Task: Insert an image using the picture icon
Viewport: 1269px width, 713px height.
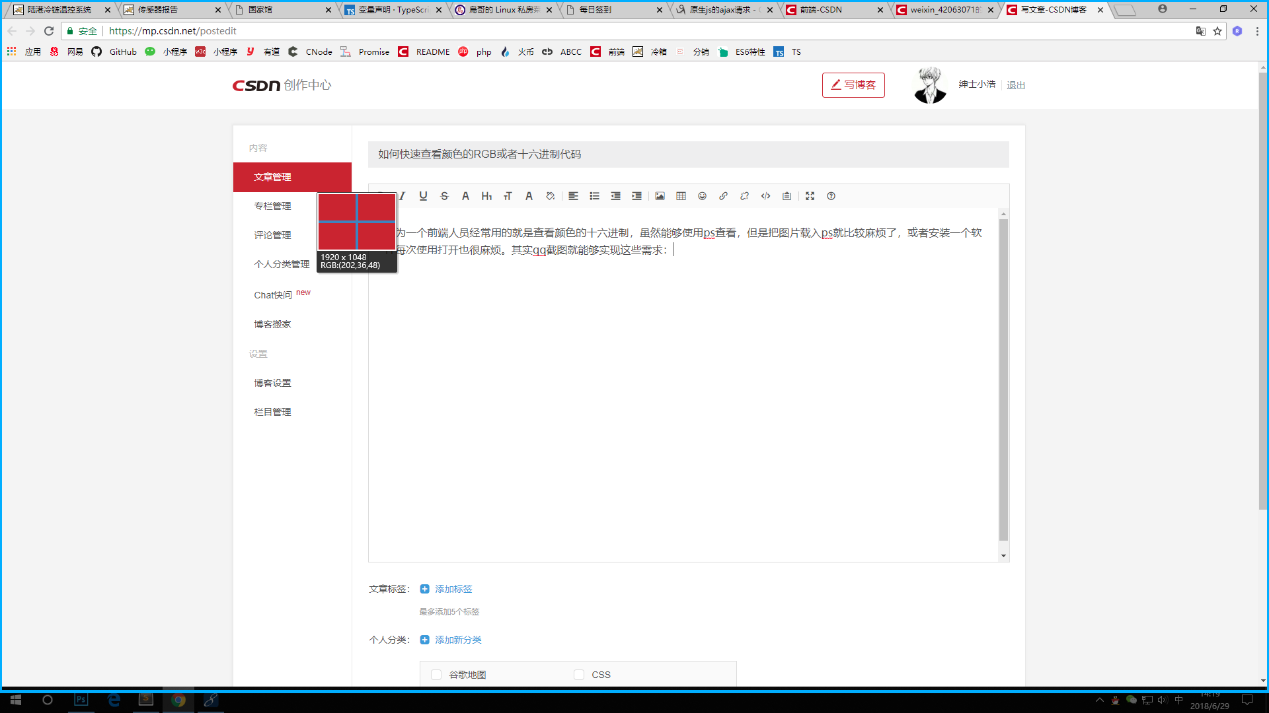Action: (x=660, y=196)
